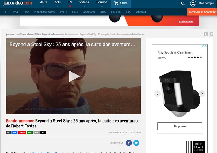
Task: Expand the Vidéos menu chevron
Action: coord(84,6)
